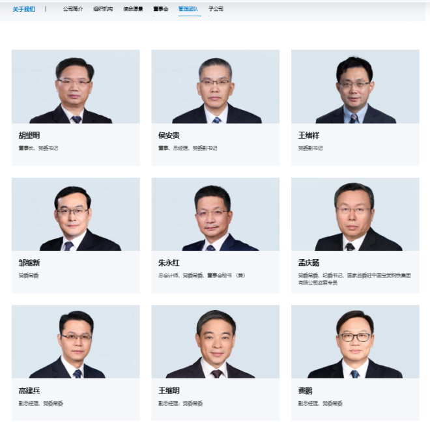Open the portrait photo above 高建兵

76,342
